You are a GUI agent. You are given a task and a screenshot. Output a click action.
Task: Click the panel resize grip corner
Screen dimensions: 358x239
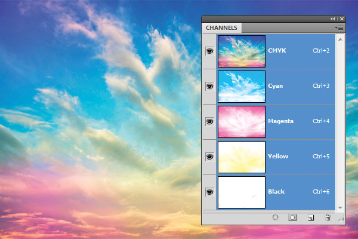341,219
